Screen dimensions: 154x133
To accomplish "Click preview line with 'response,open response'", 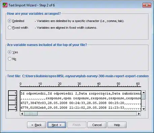I will (x=81, y=98).
